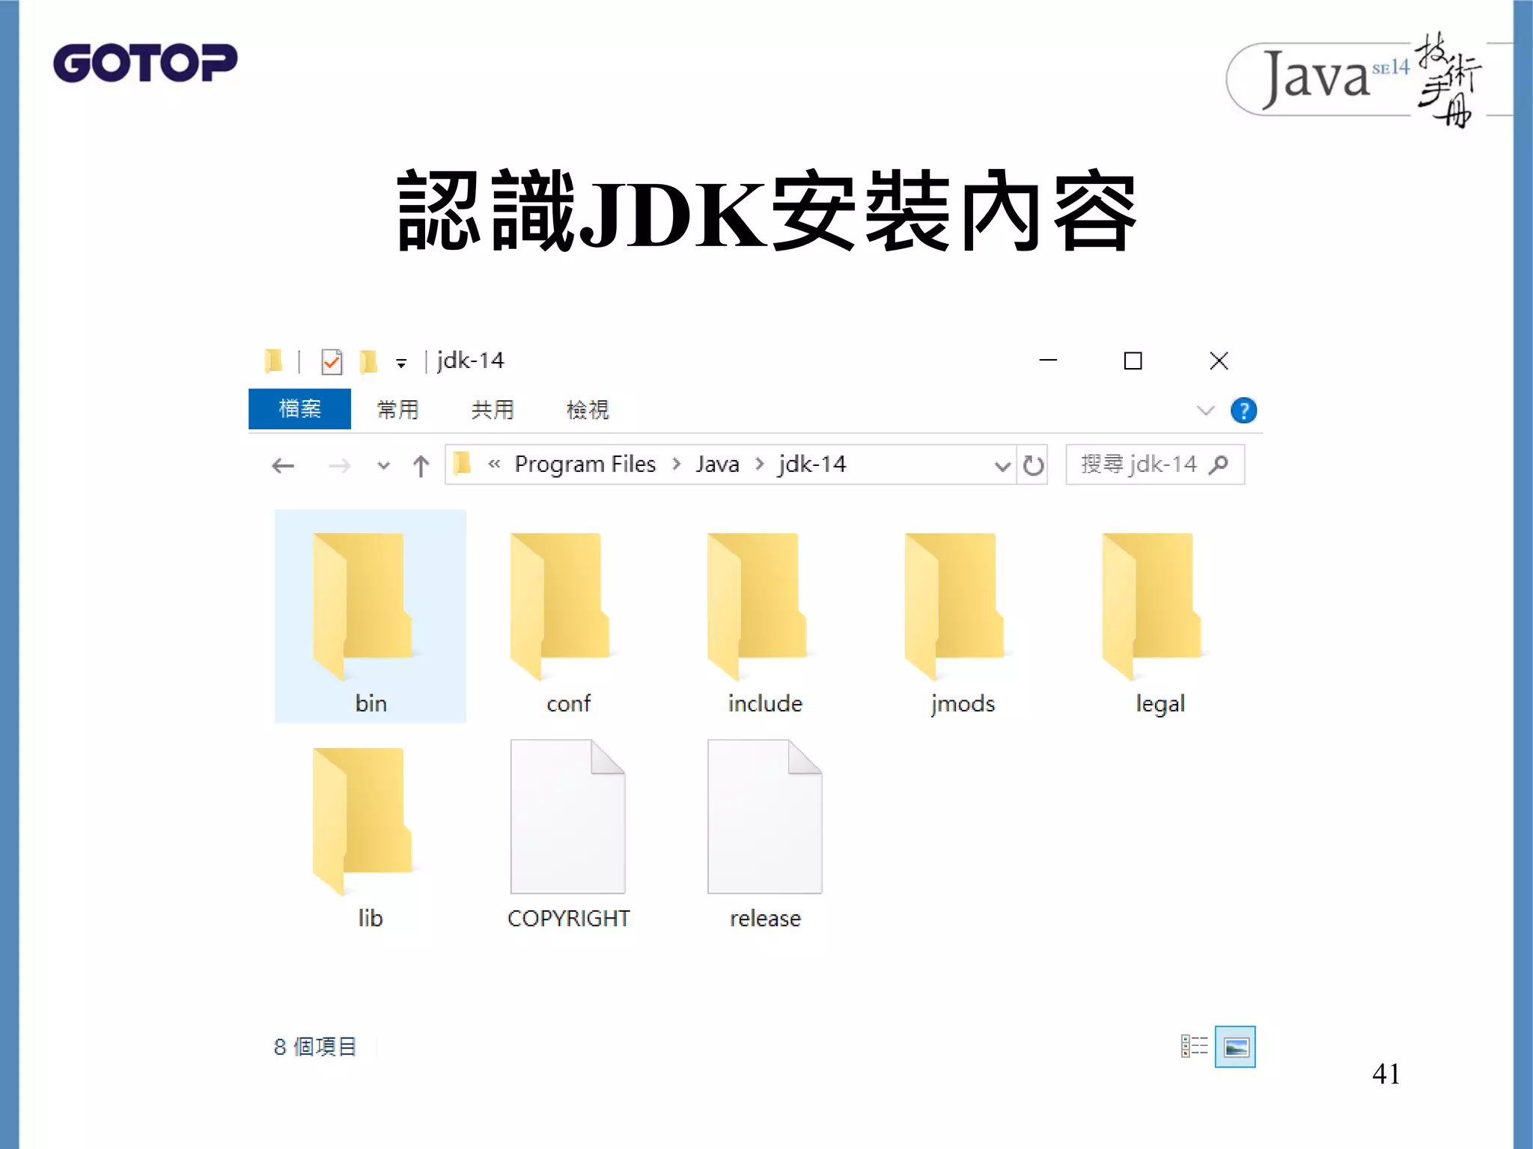The width and height of the screenshot is (1533, 1149).
Task: Open Help with the question mark icon
Action: [x=1243, y=410]
